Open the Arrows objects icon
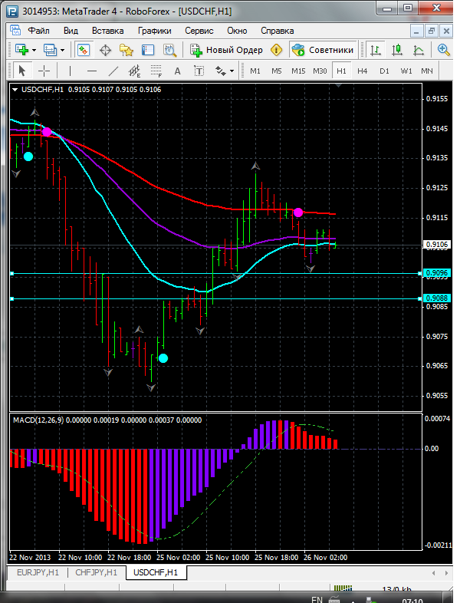This screenshot has height=603, width=460. point(221,71)
